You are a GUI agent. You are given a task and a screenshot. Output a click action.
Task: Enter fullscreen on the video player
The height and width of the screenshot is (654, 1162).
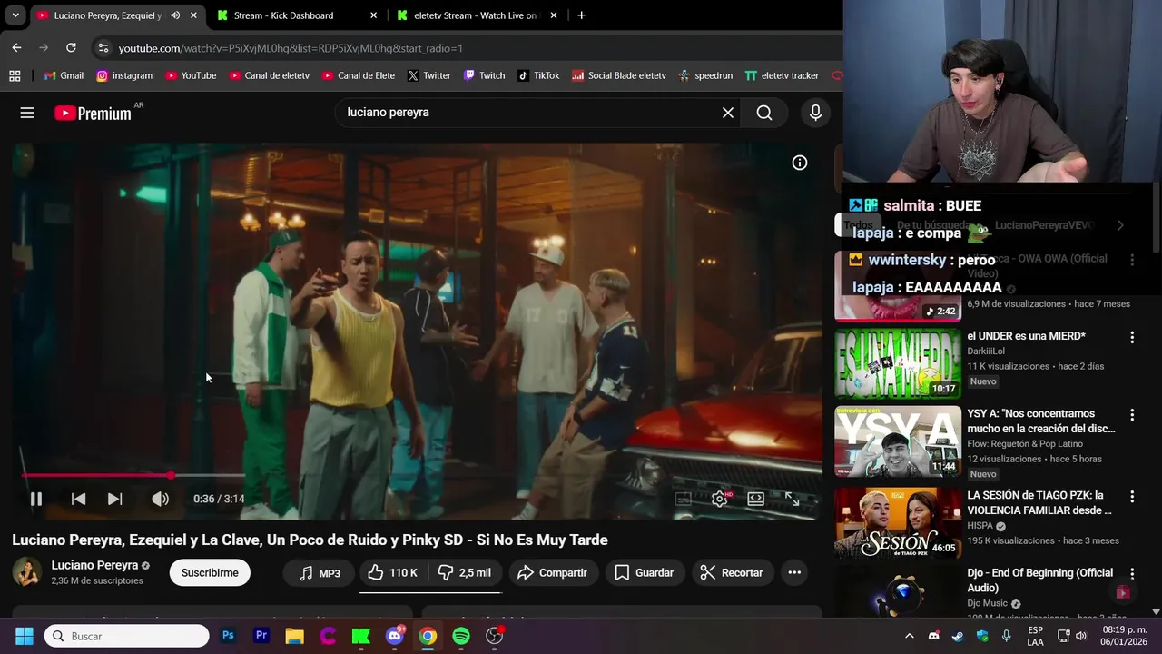coord(792,499)
